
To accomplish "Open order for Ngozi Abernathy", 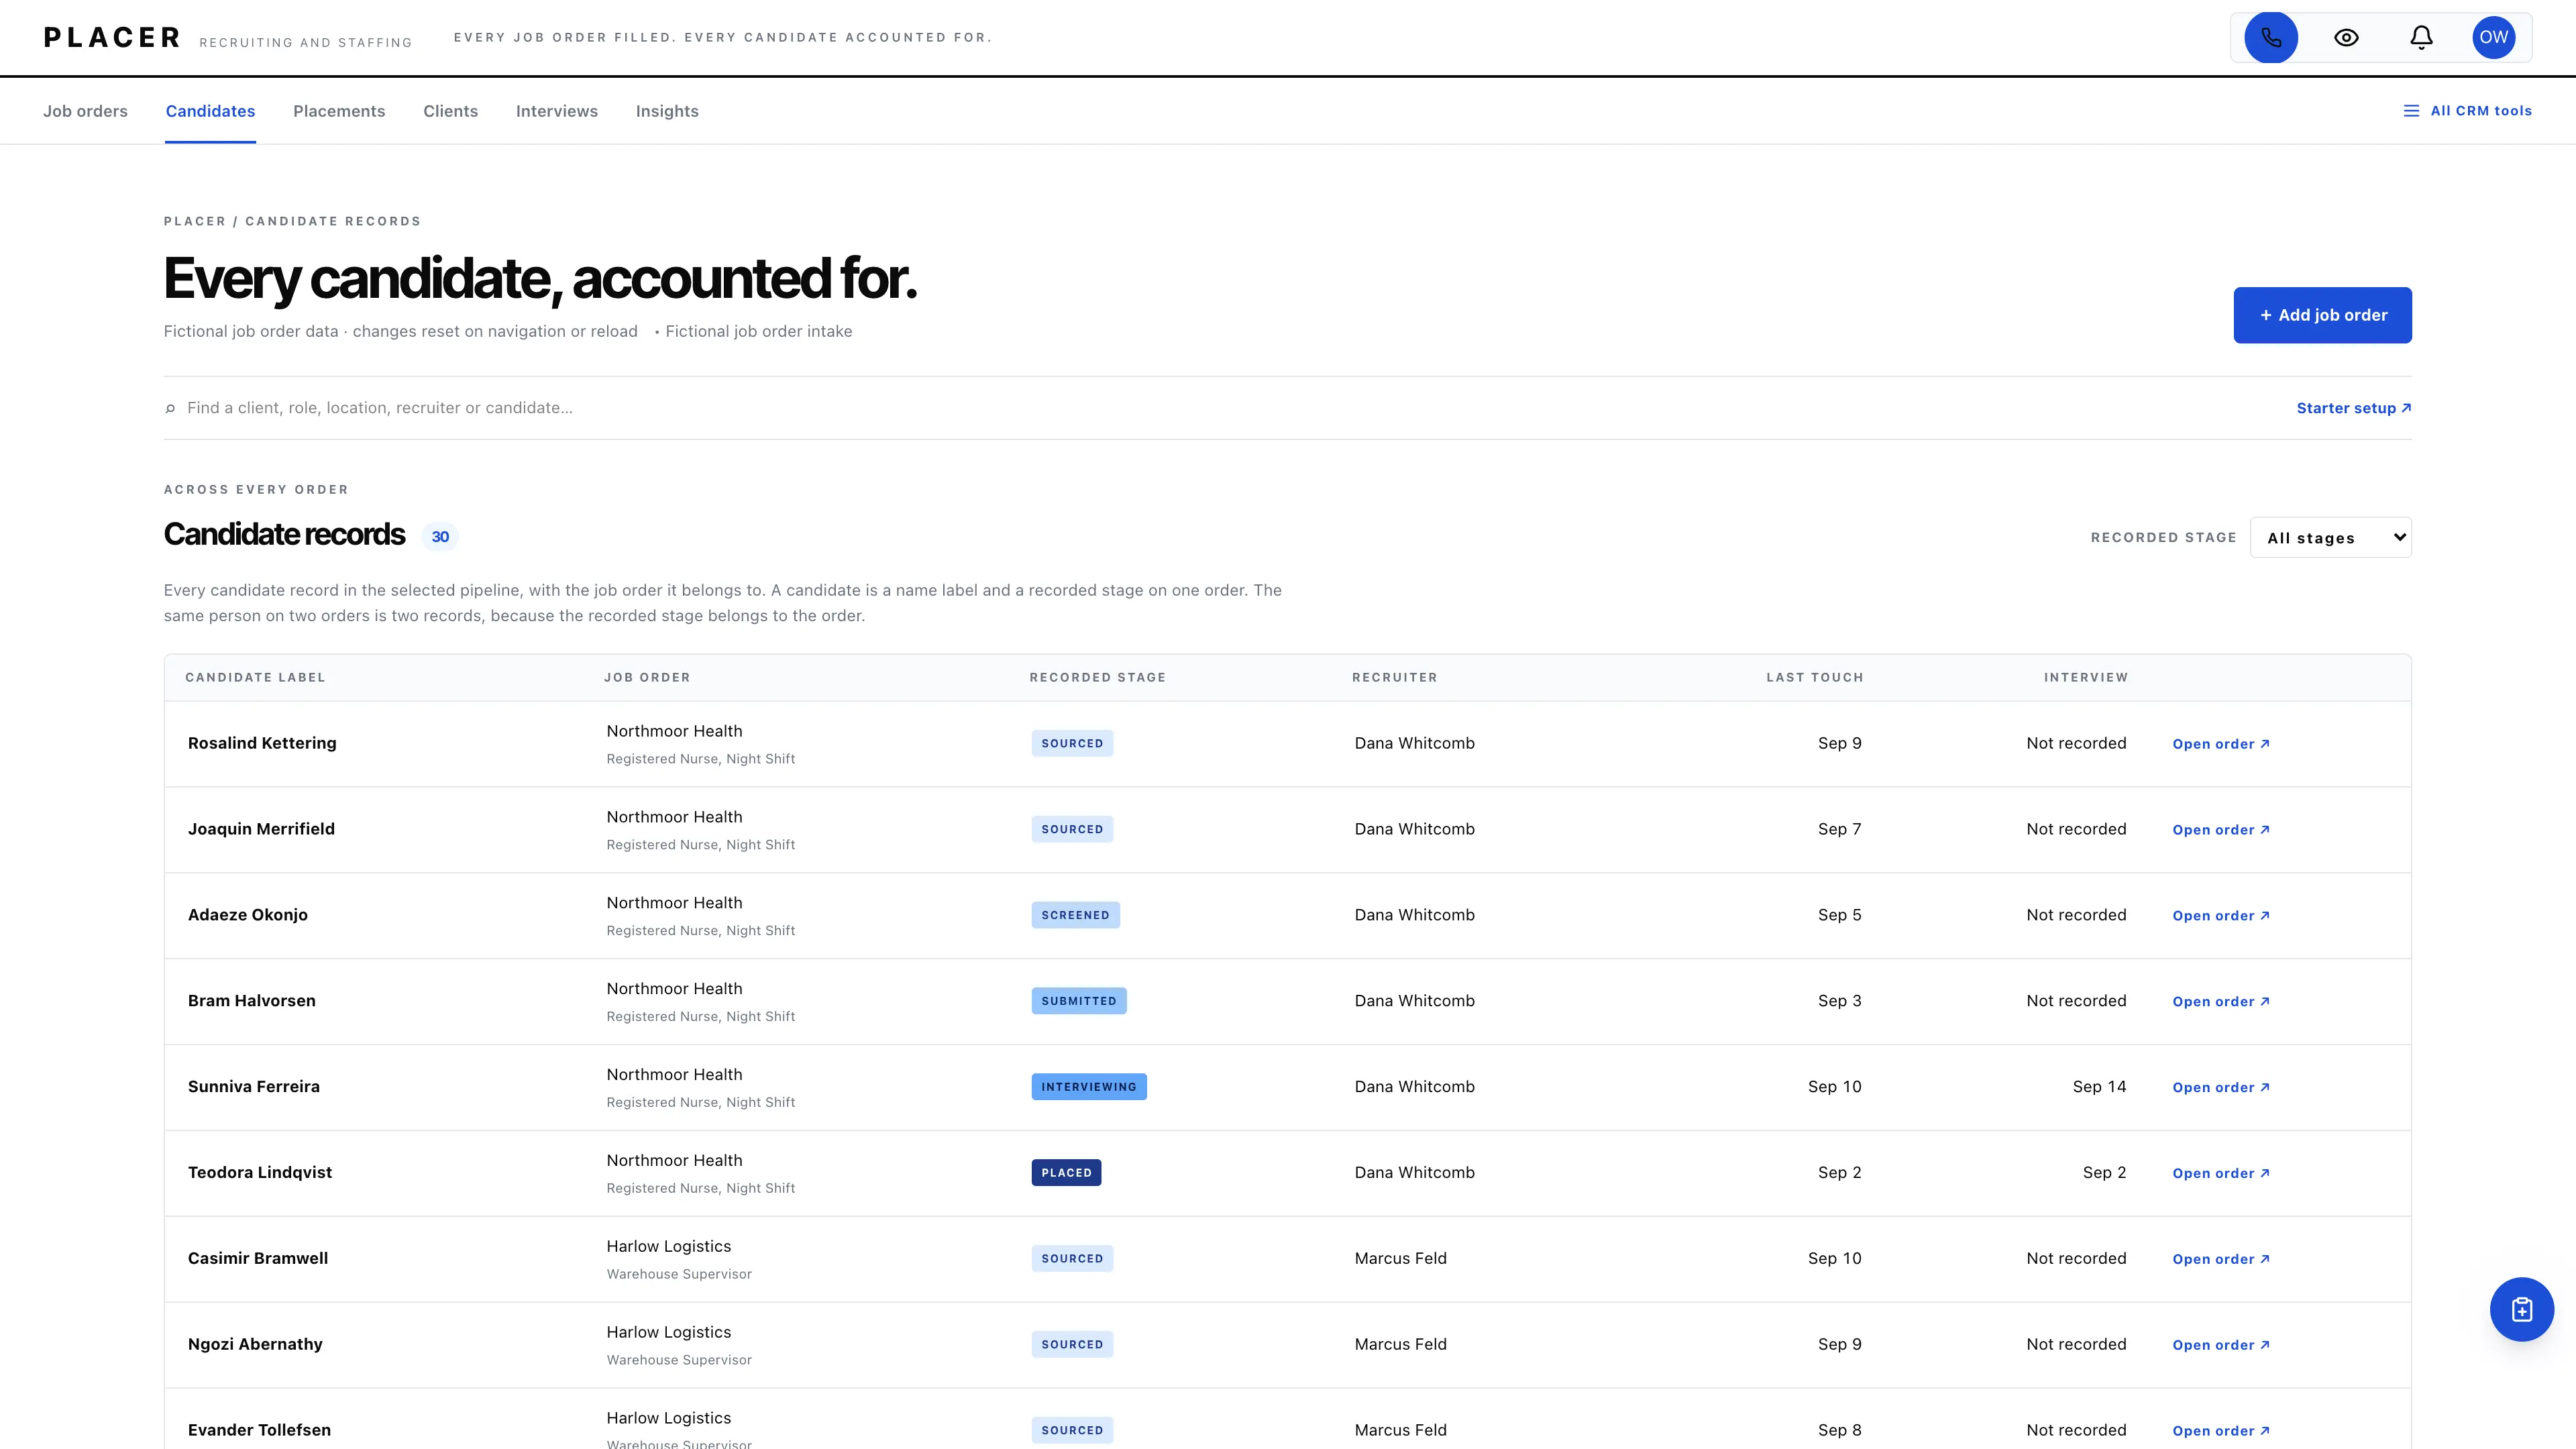I will pos(2221,1346).
